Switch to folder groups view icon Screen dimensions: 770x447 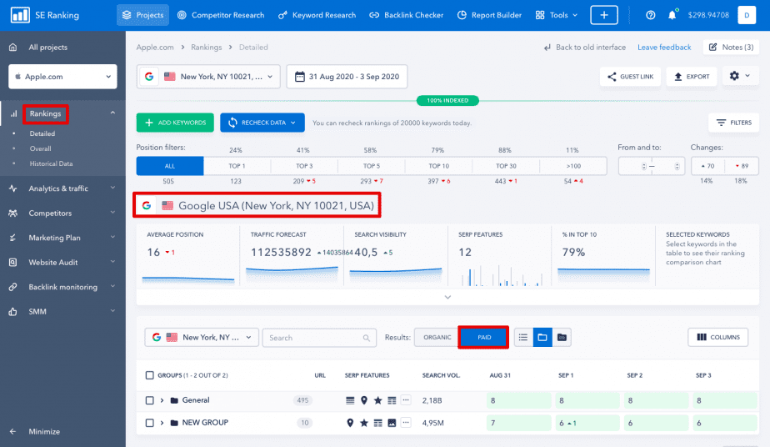point(542,338)
